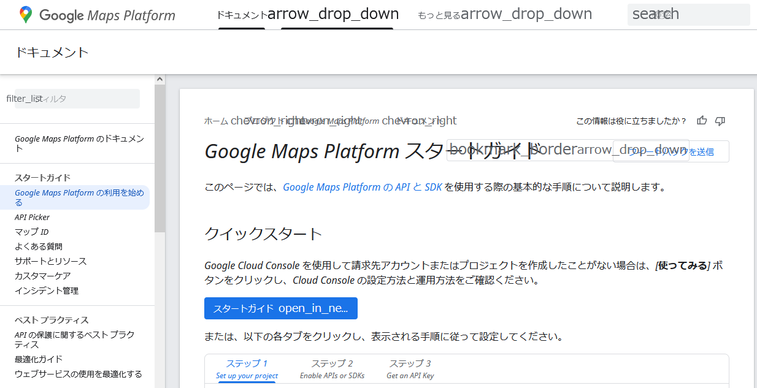Click the ホーム breadcrumb link
Viewport: 757px width, 388px height.
[x=216, y=121]
